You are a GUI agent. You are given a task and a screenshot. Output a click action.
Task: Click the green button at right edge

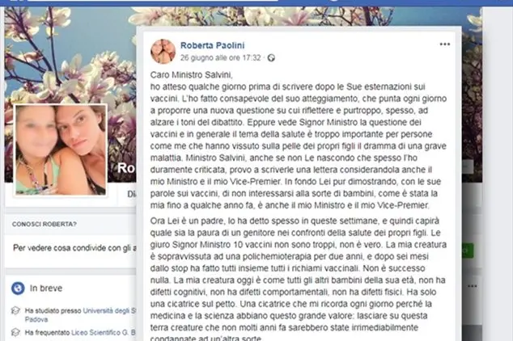click(x=467, y=250)
